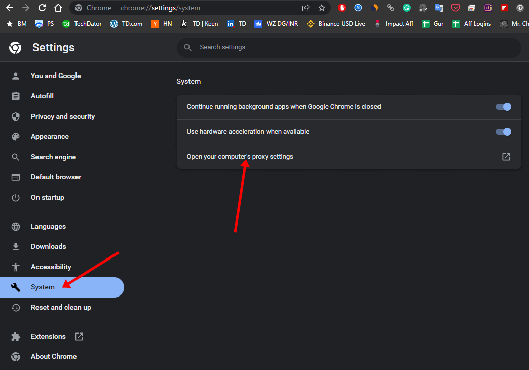Open the red hand ad blocker extension
This screenshot has height=370, width=529.
pyautogui.click(x=342, y=8)
